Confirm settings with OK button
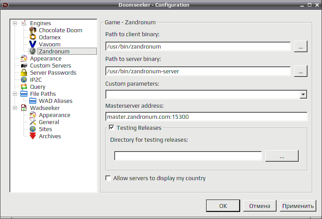This screenshot has width=322, height=219. point(223,206)
